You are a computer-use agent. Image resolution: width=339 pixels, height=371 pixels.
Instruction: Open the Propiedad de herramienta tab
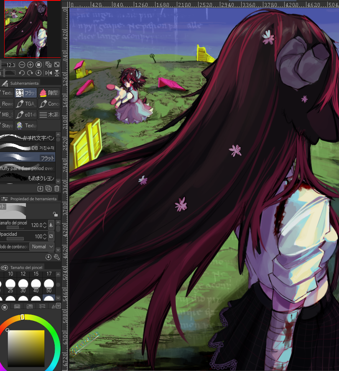[x=29, y=199]
